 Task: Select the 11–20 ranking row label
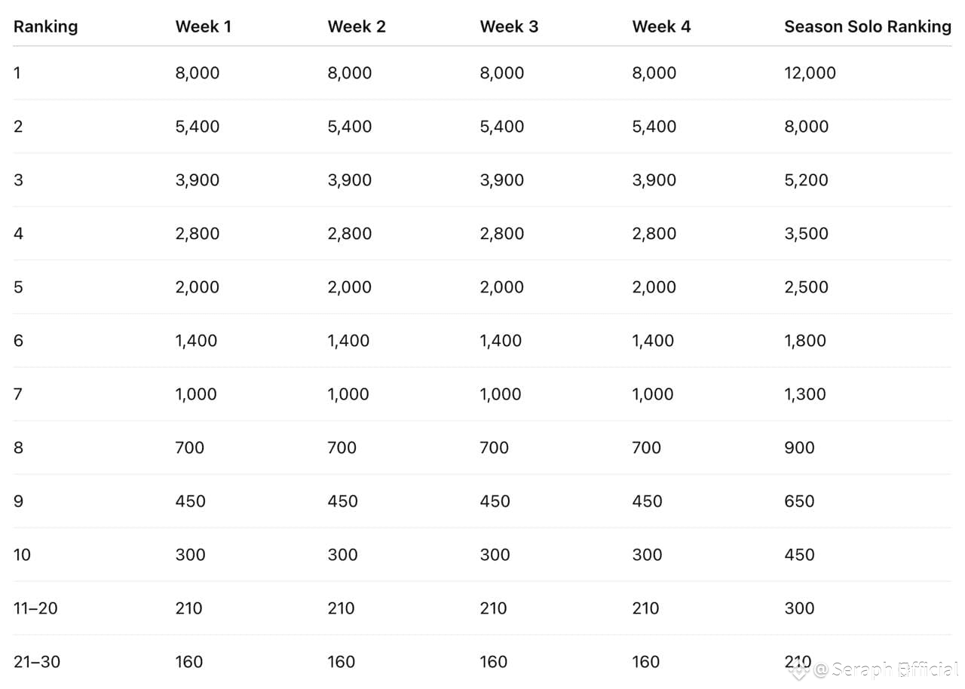tap(35, 608)
